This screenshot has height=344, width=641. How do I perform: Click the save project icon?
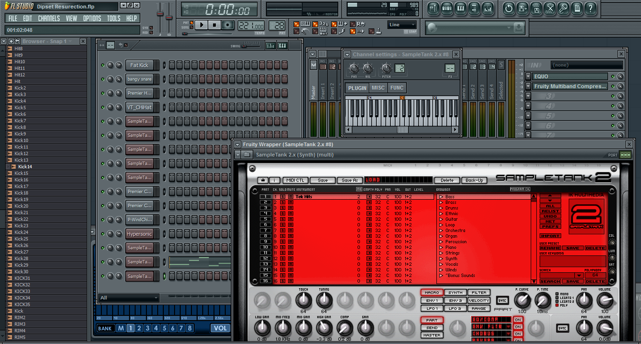[522, 8]
